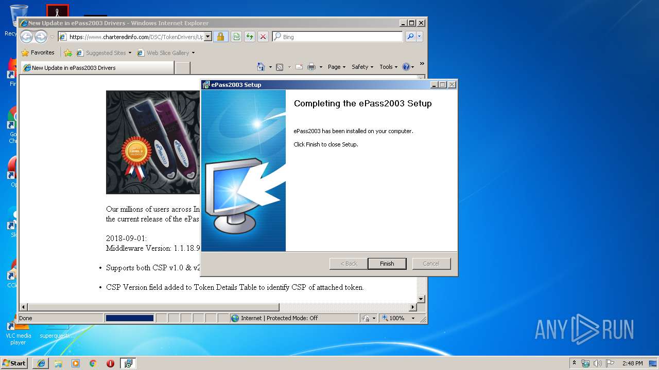Open Opera from the taskbar

tap(110, 363)
